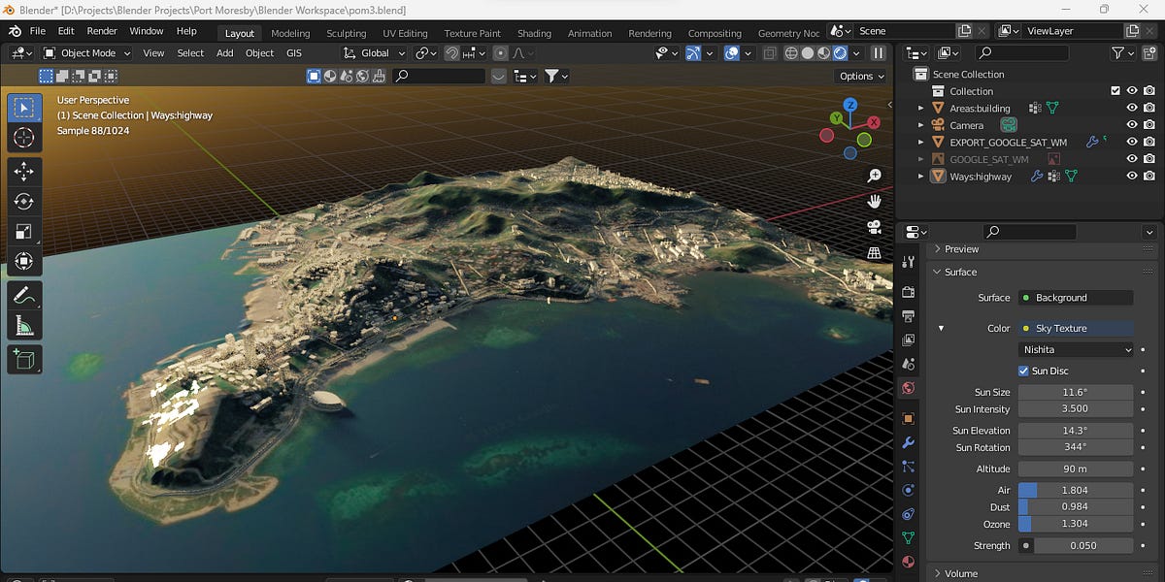Screen dimensions: 1165x582
Task: Open Modifier properties with the wrench icon
Action: tap(909, 442)
